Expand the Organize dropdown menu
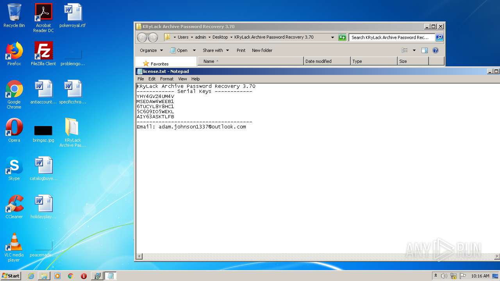 (151, 50)
